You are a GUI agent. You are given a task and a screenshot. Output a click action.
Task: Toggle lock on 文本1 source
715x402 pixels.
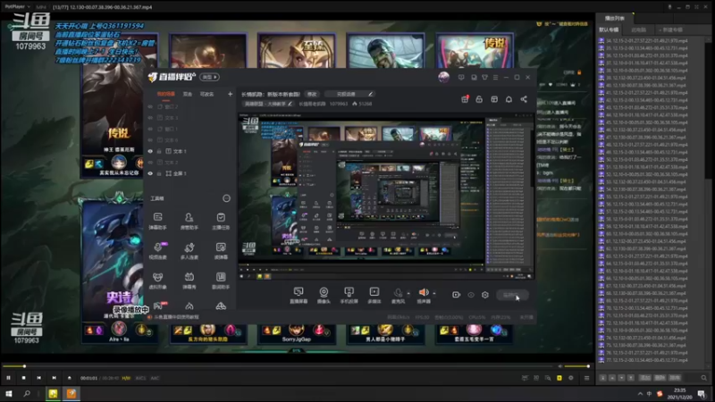point(159,151)
